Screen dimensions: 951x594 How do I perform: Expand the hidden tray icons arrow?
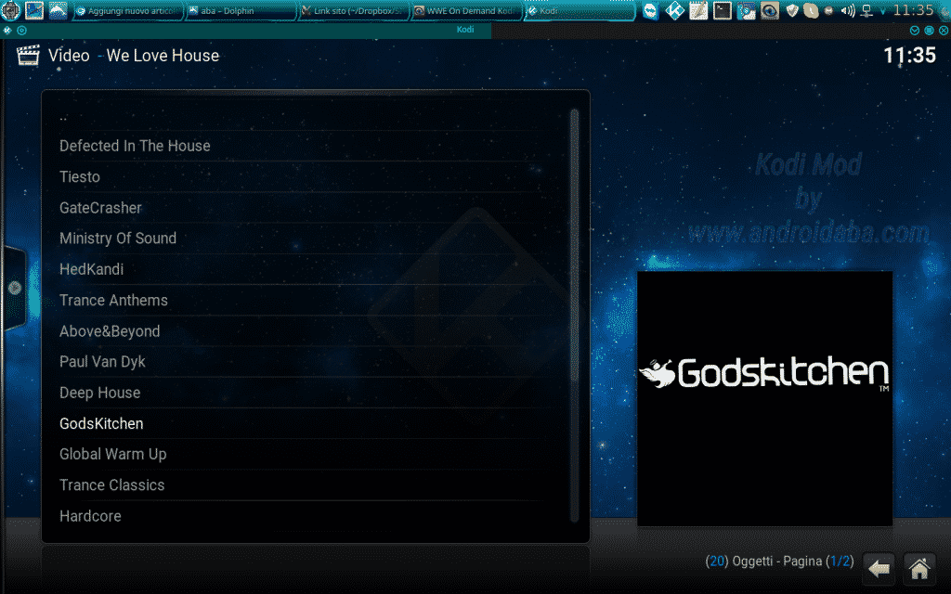click(882, 11)
